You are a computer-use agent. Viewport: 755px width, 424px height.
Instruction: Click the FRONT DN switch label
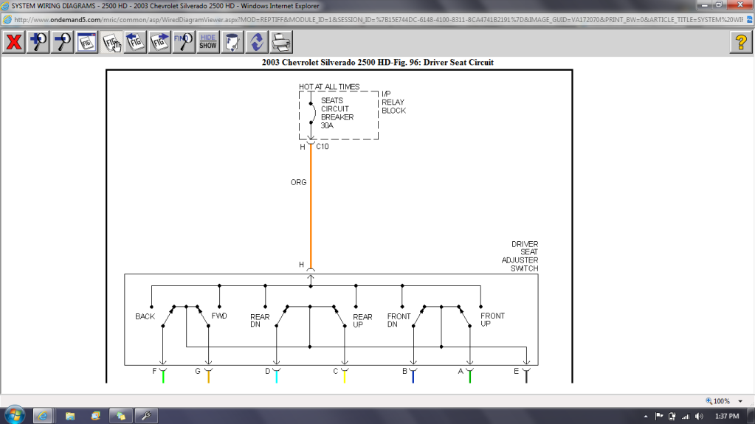click(x=399, y=321)
